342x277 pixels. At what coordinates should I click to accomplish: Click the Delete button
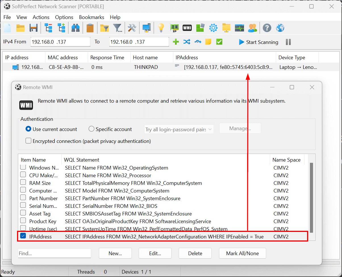pyautogui.click(x=195, y=253)
